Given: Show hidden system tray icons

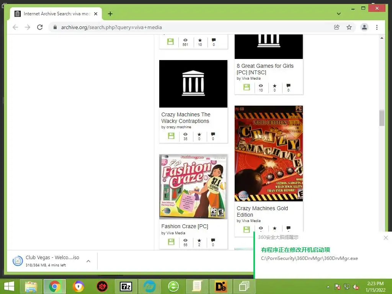Looking at the screenshot, I should click(328, 287).
